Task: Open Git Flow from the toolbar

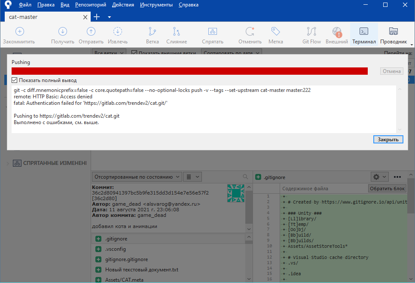Action: click(311, 32)
